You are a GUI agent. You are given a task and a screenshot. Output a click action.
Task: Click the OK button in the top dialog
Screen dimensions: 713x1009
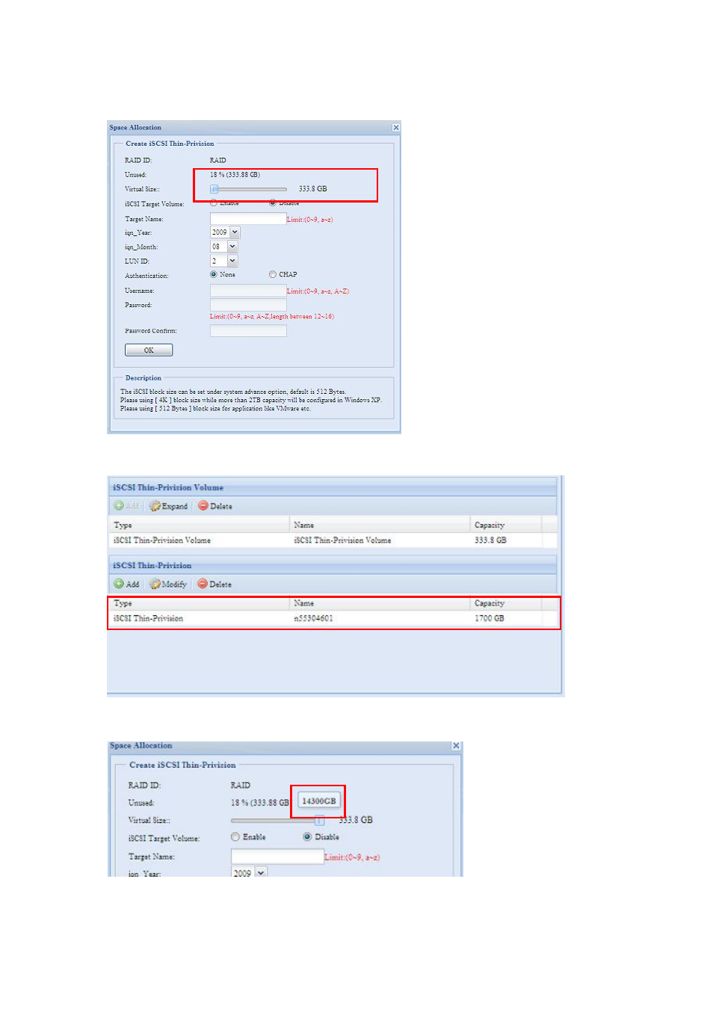(149, 350)
